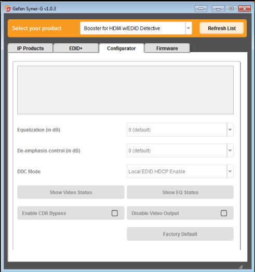Close the Gefen Syner-G window
The height and width of the screenshot is (272, 255).
coord(245,8)
